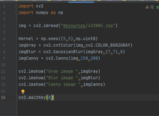The image size is (159, 116).
Task: Click the "Blur image " string
Action: [62, 78]
